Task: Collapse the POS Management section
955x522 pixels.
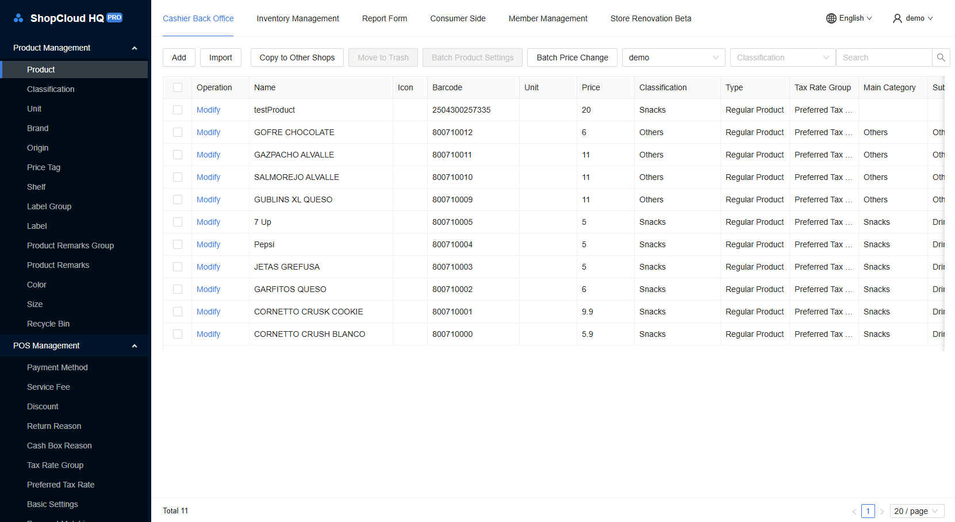Action: 135,346
